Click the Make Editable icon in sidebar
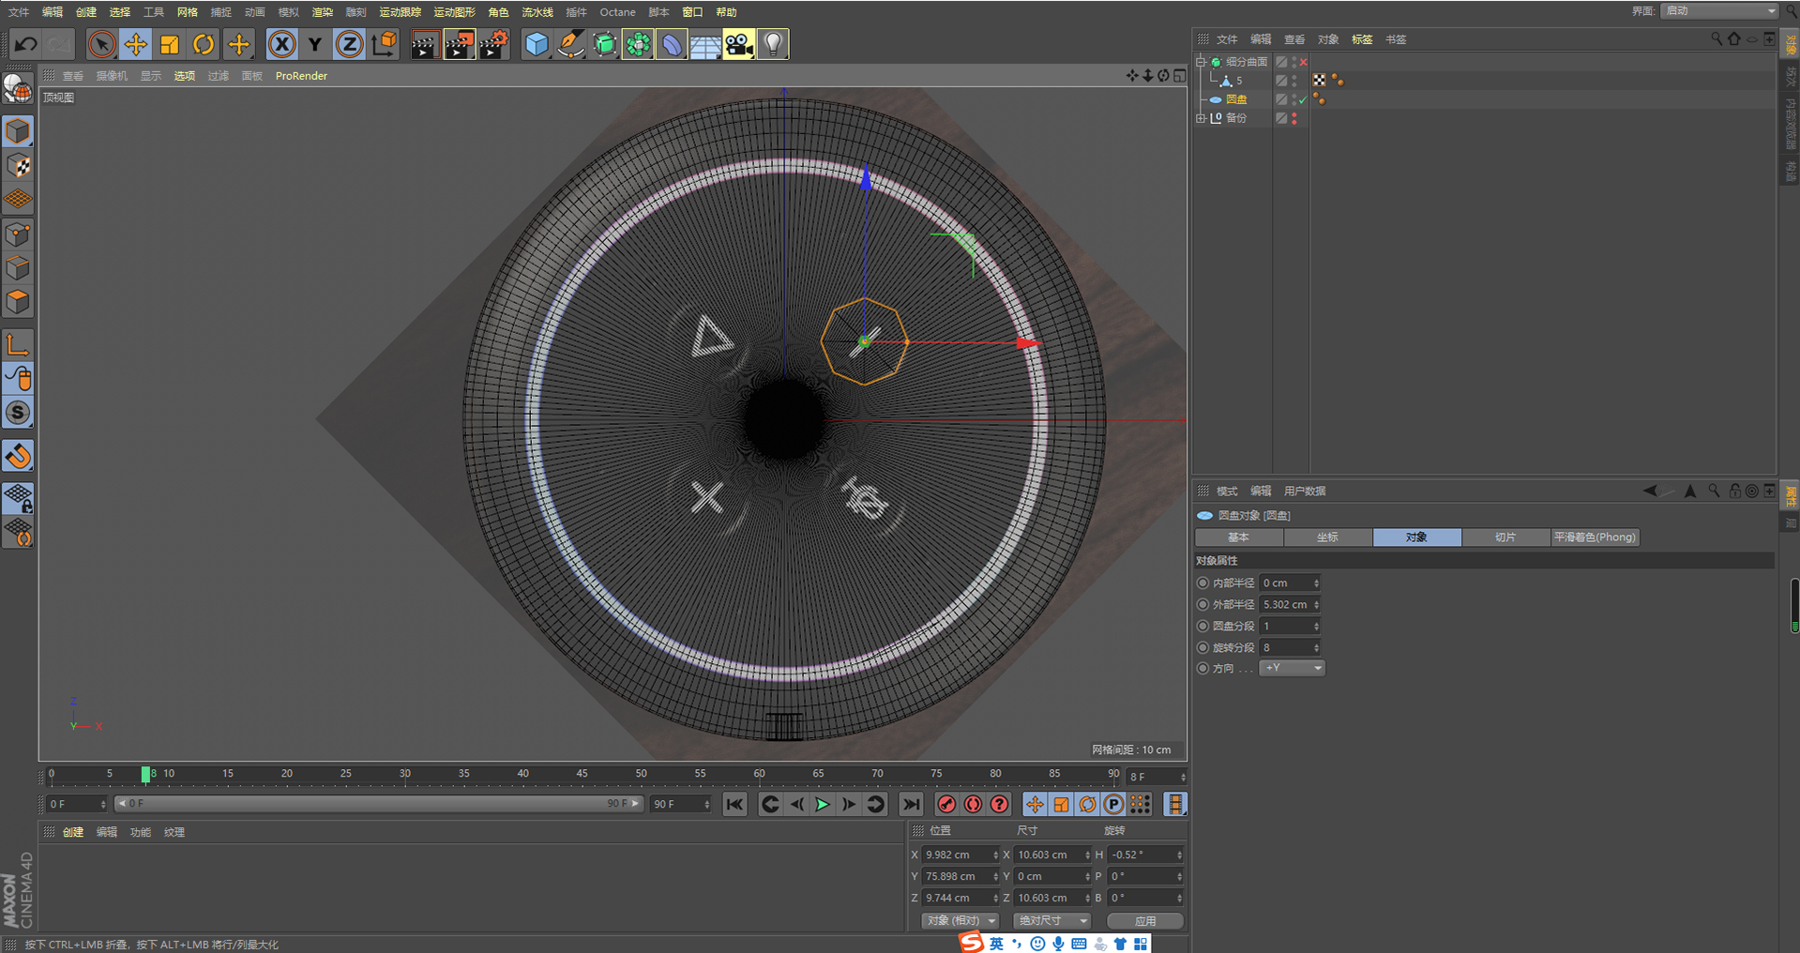This screenshot has height=953, width=1800. coord(18,88)
